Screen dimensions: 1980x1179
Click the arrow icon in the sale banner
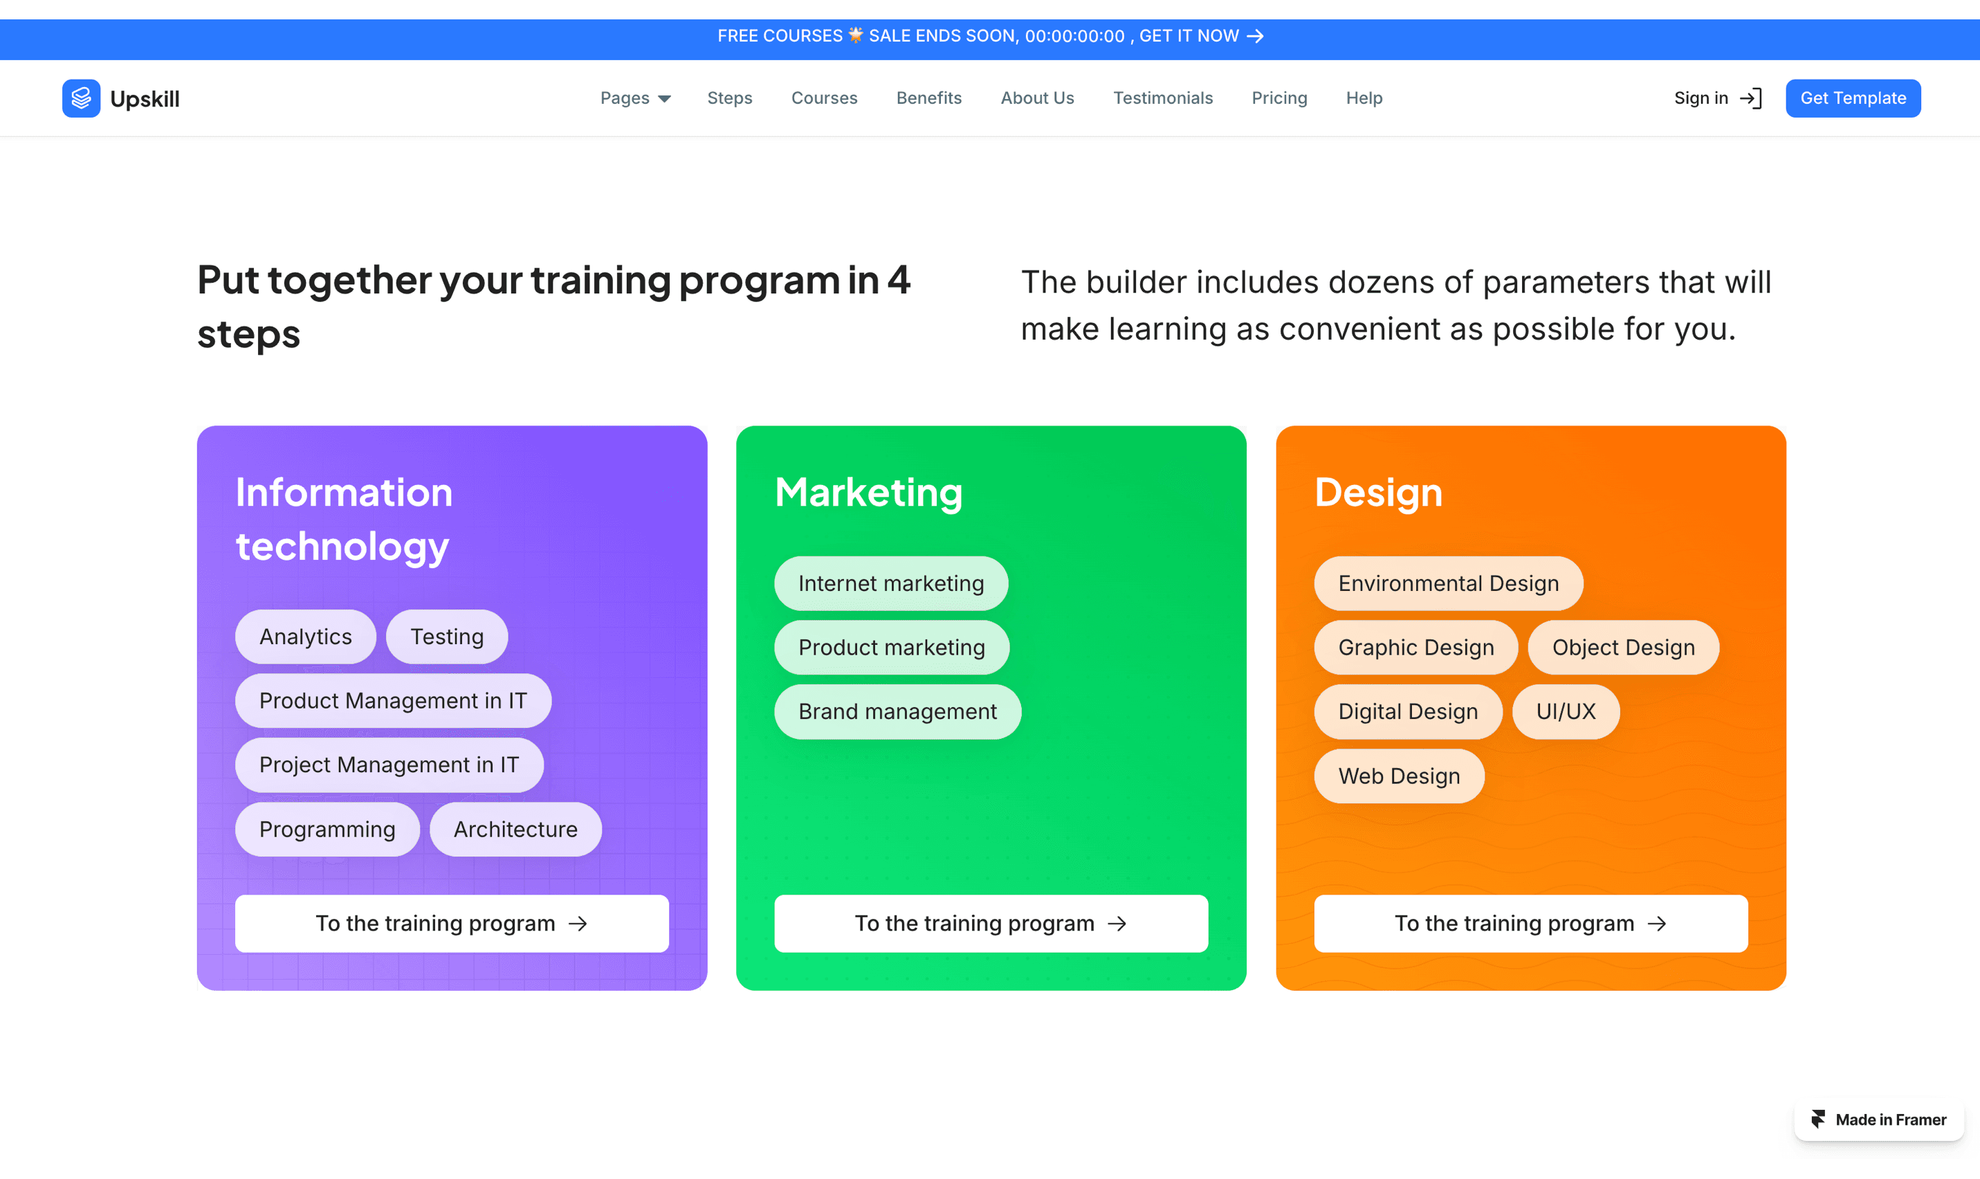(x=1255, y=37)
